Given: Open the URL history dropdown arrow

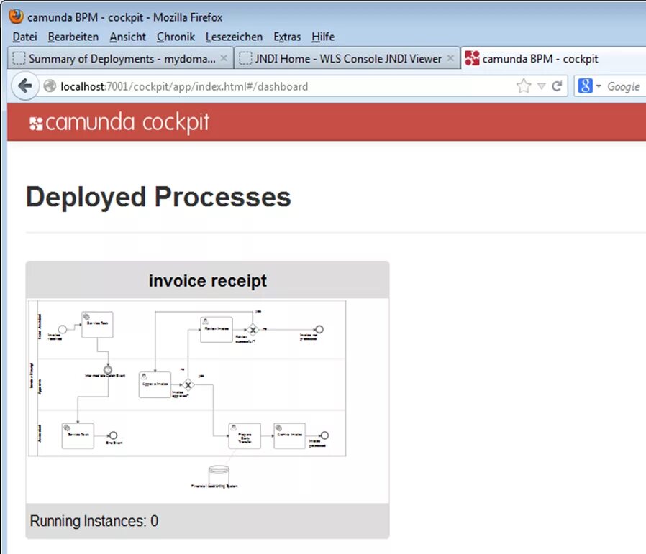Looking at the screenshot, I should [542, 86].
